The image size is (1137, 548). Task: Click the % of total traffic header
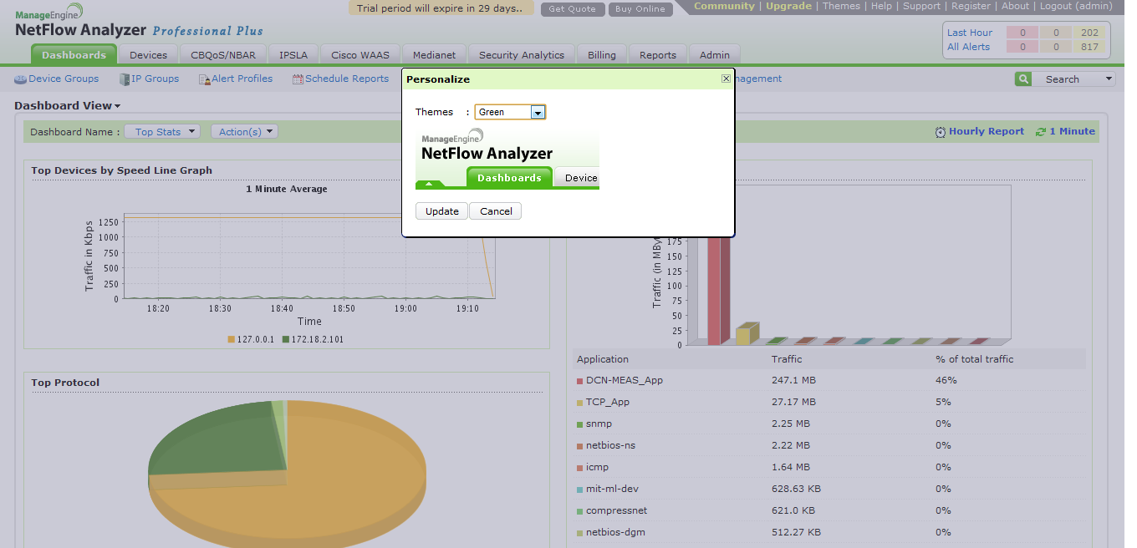[x=974, y=359]
